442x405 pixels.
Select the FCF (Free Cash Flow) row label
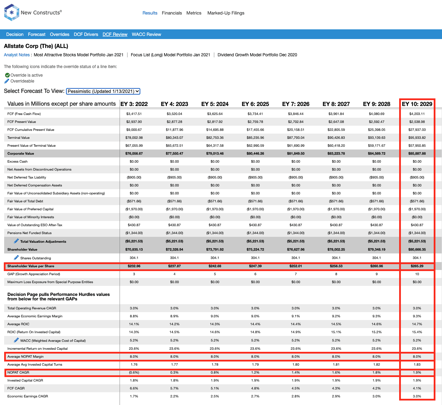(24, 114)
